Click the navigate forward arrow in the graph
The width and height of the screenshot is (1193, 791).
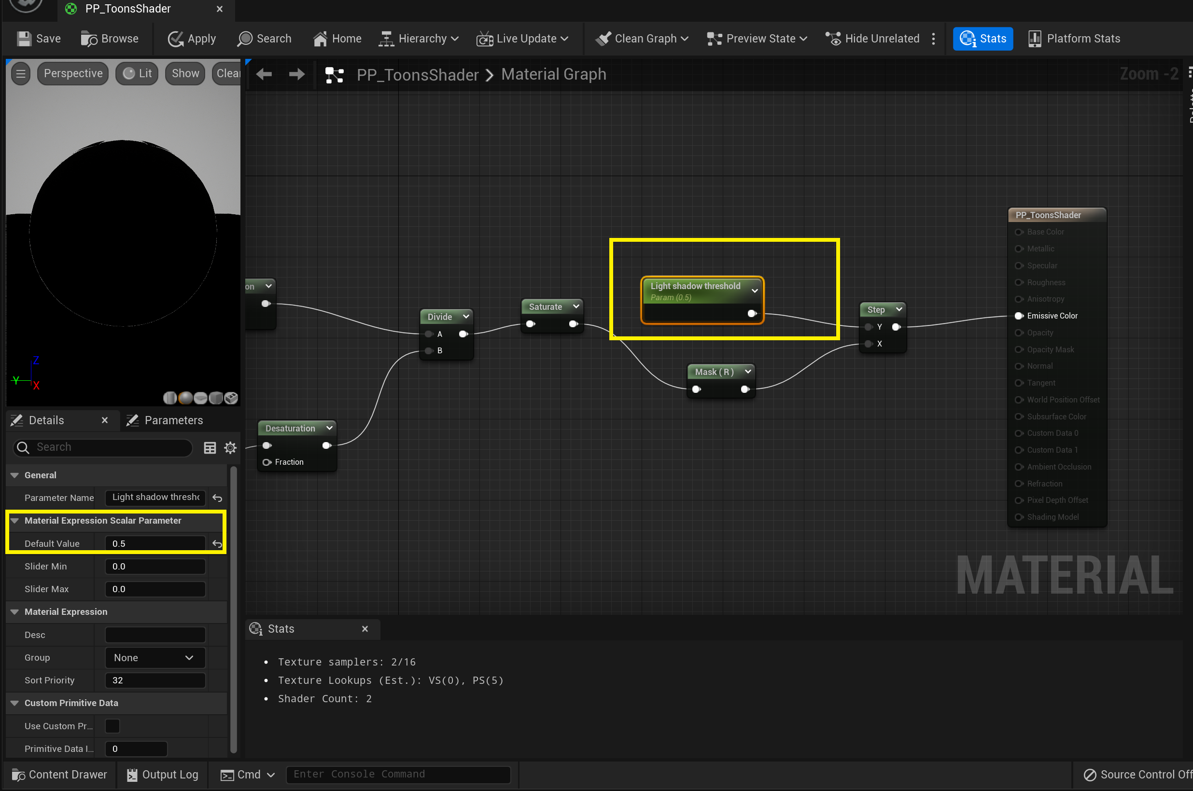[297, 75]
